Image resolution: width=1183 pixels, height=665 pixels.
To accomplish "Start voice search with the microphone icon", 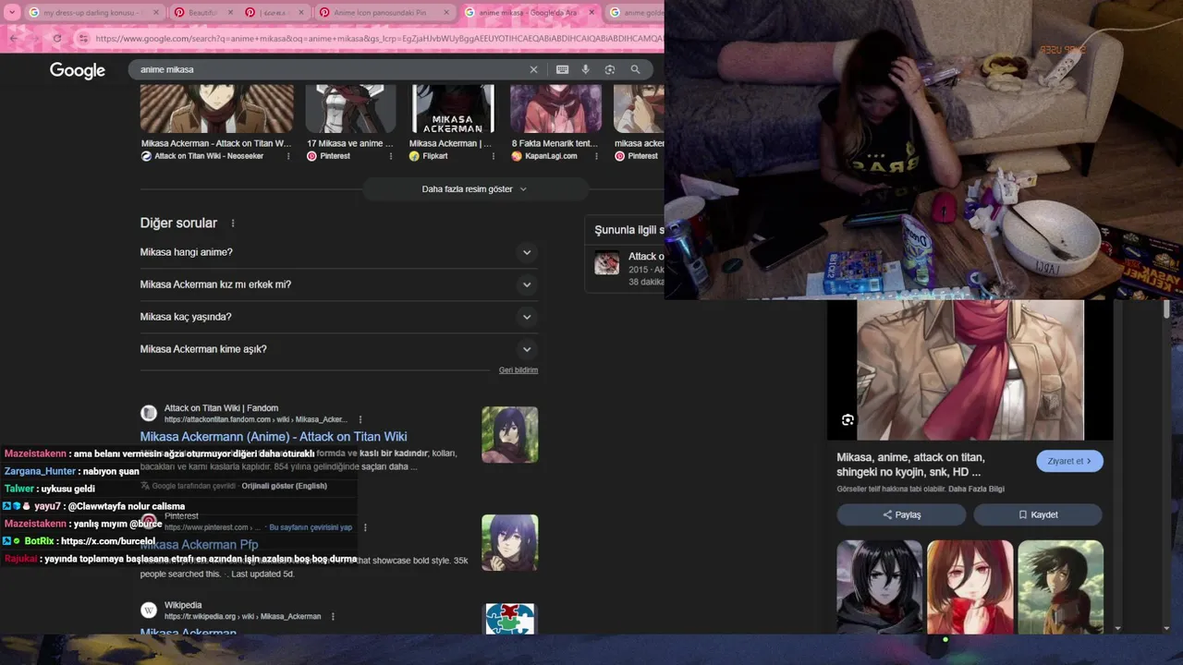I will 585,69.
